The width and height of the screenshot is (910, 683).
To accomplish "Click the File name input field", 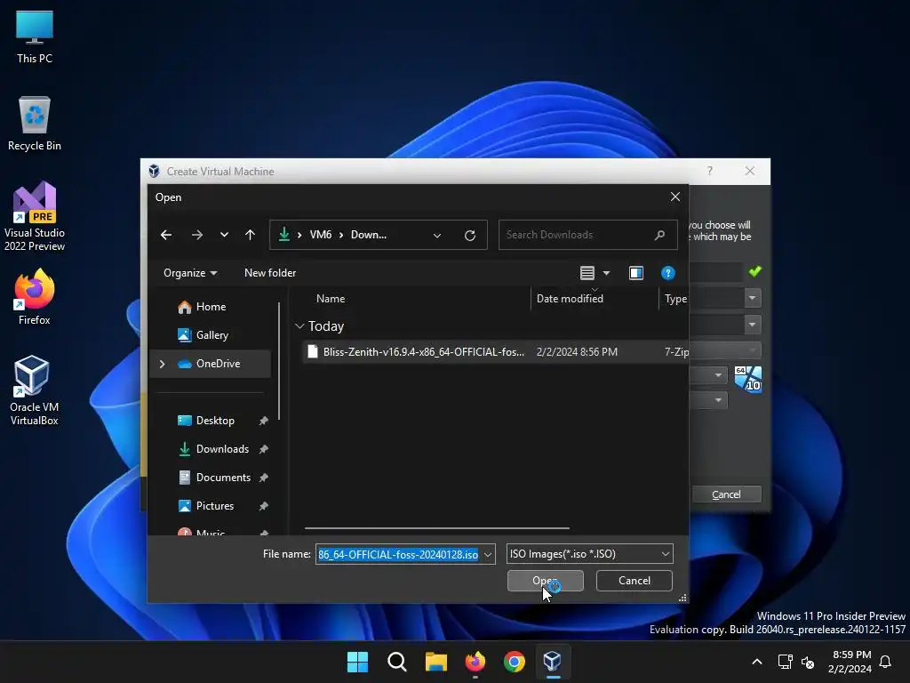I will click(399, 554).
